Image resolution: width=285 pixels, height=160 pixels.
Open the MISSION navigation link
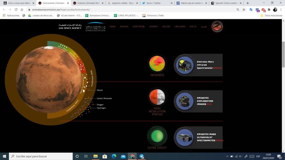point(124,26)
